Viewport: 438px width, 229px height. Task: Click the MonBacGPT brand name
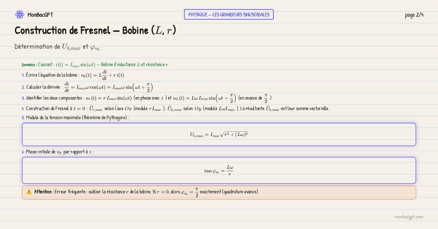click(x=40, y=15)
